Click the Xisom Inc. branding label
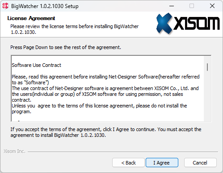The height and width of the screenshot is (173, 223). coord(14,151)
